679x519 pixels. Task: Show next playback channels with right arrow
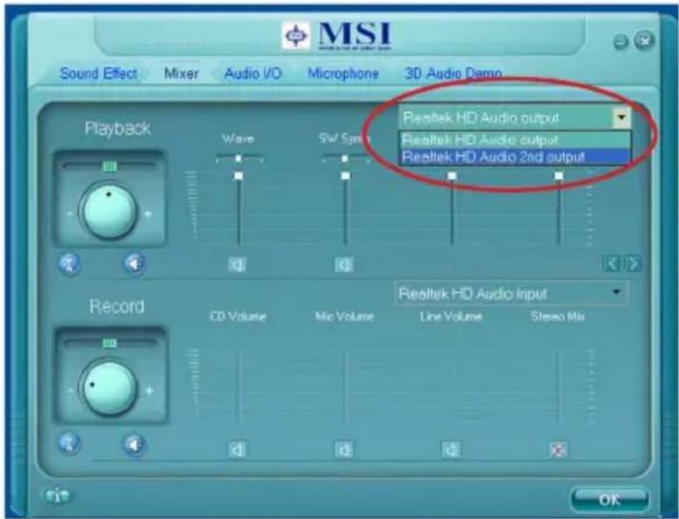click(633, 264)
